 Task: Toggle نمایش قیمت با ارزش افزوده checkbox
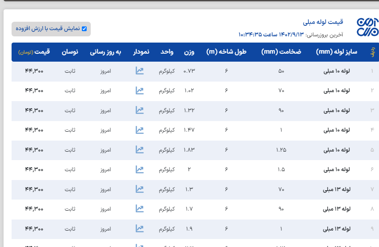pyautogui.click(x=84, y=29)
